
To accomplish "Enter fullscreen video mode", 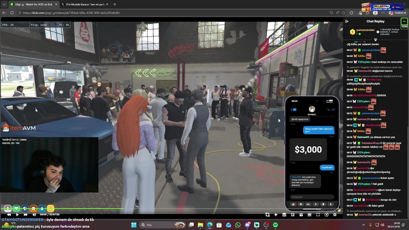I will 318,215.
